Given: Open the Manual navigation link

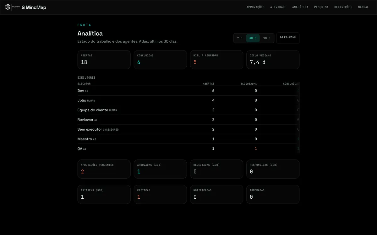Looking at the screenshot, I should [x=363, y=7].
